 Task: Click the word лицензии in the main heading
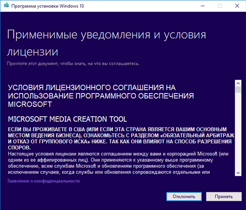[x=32, y=52]
